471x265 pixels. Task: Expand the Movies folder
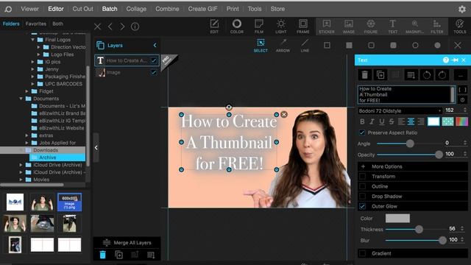(21, 180)
